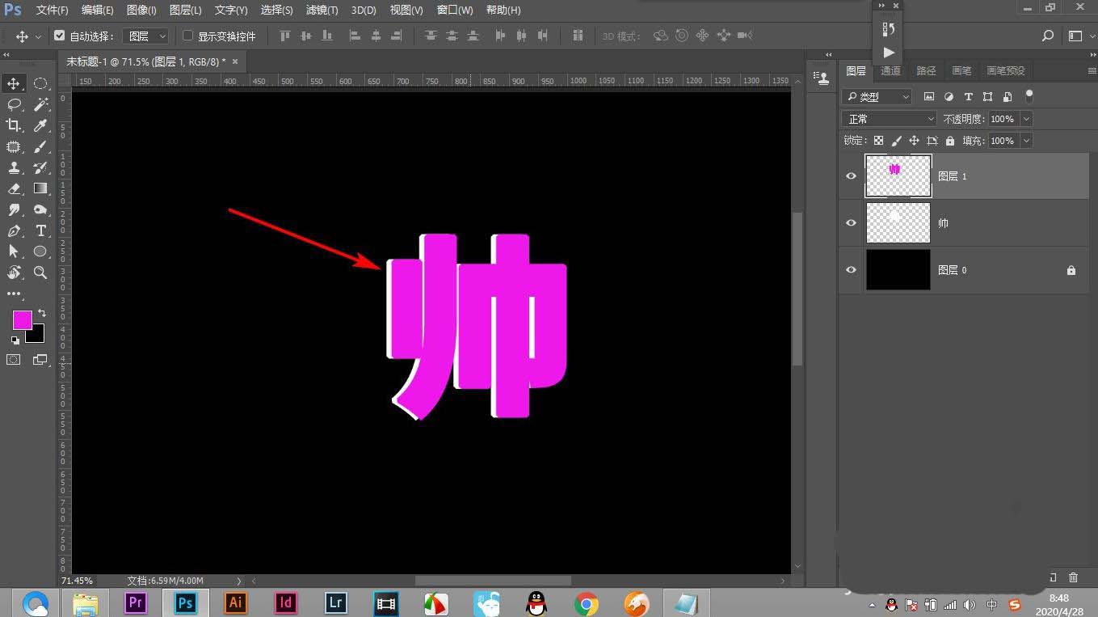Select the Zoom magnifier tool
The image size is (1098, 617).
(x=40, y=273)
